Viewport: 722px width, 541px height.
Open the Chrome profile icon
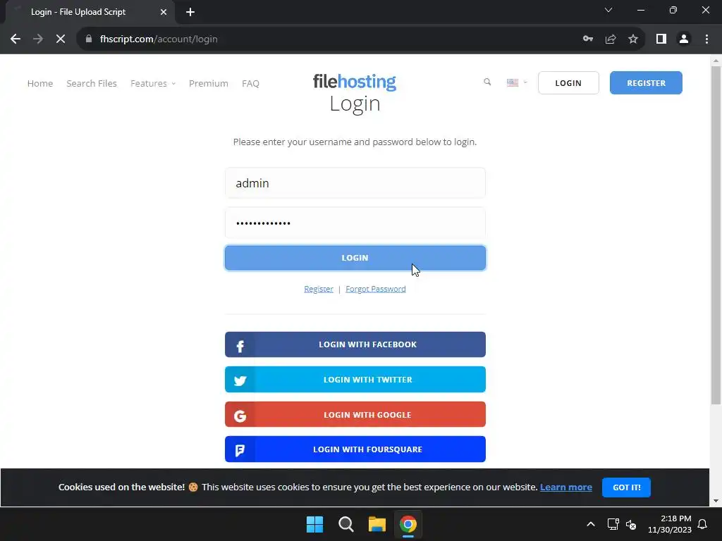point(684,39)
